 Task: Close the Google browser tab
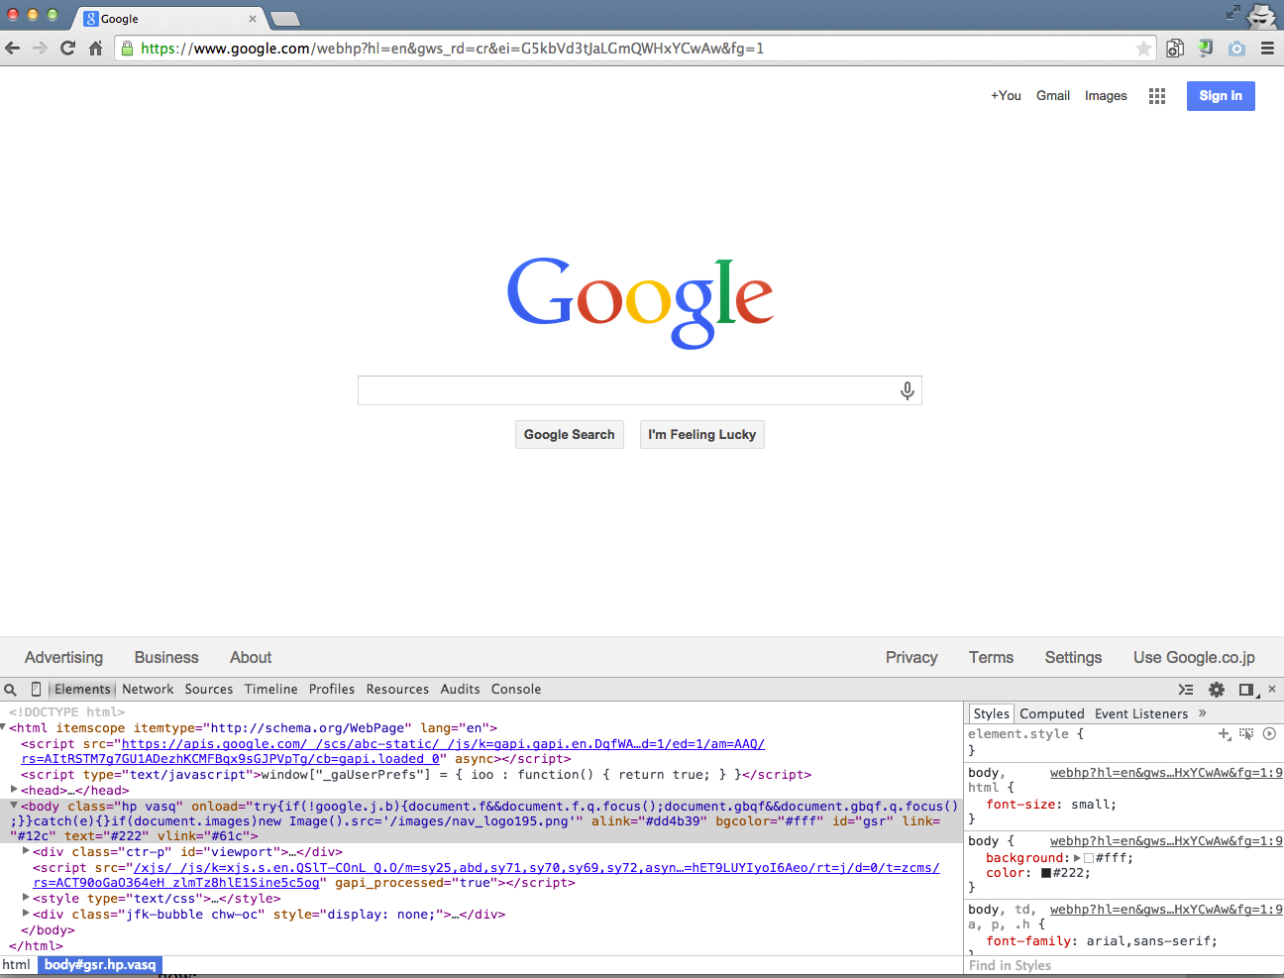(253, 19)
